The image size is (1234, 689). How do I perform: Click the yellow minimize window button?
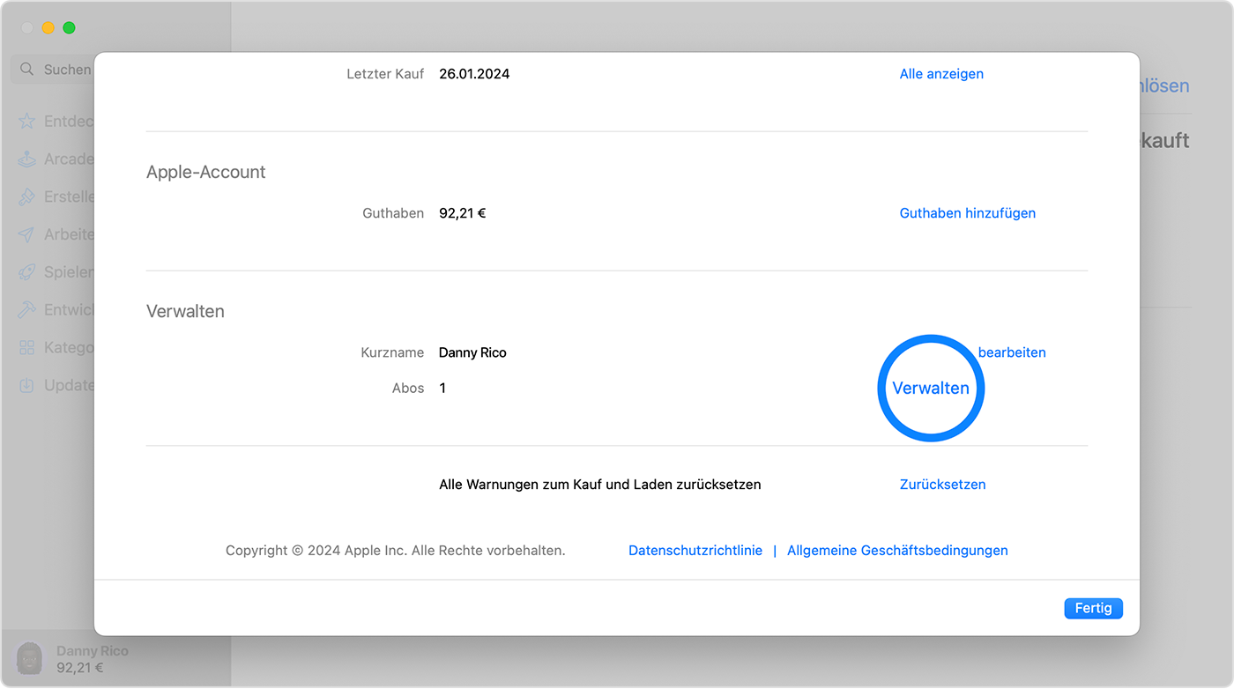pos(48,28)
